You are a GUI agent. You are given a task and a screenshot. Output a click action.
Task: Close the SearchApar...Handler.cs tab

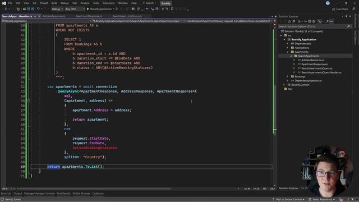(x=39, y=16)
